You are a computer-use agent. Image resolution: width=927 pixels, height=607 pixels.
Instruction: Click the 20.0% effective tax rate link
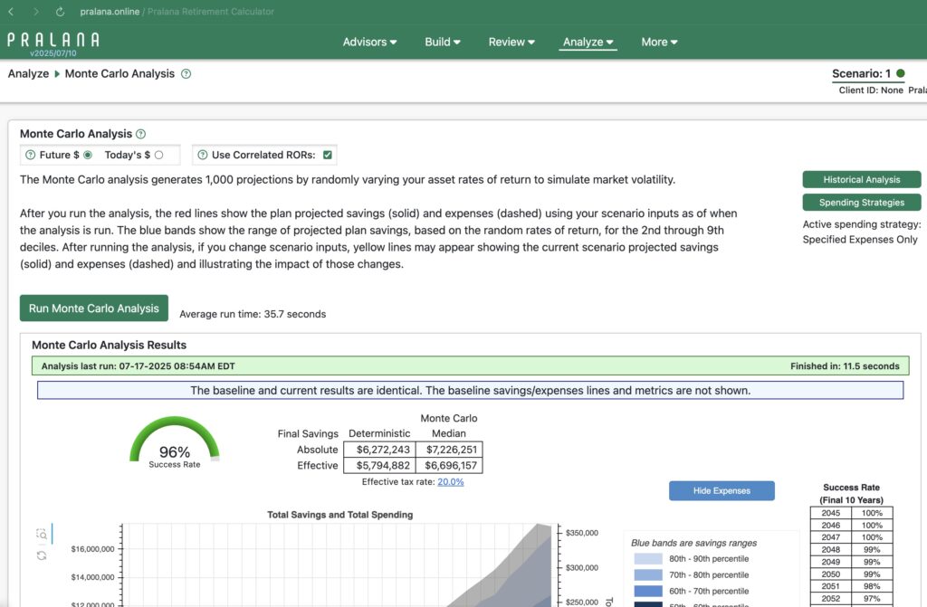451,481
